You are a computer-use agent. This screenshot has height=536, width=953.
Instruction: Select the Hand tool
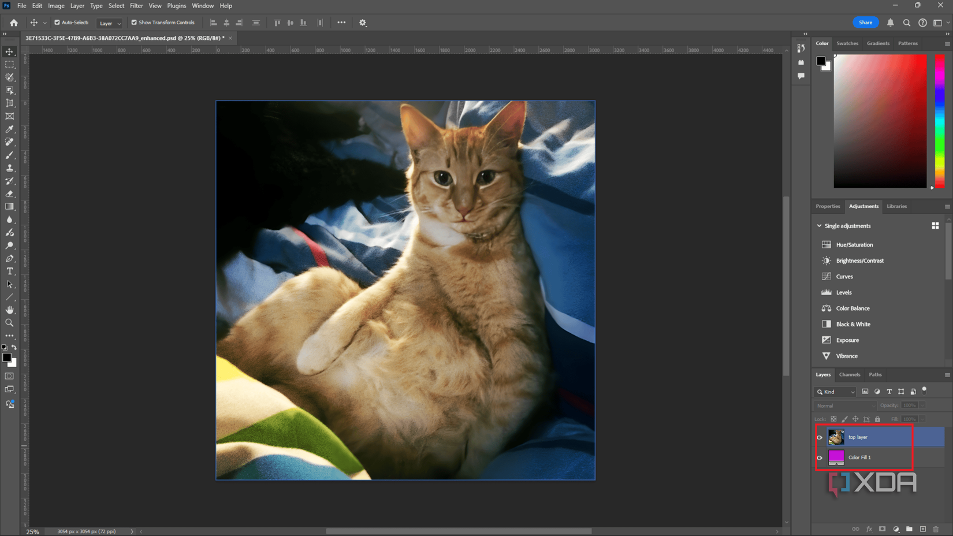(10, 310)
